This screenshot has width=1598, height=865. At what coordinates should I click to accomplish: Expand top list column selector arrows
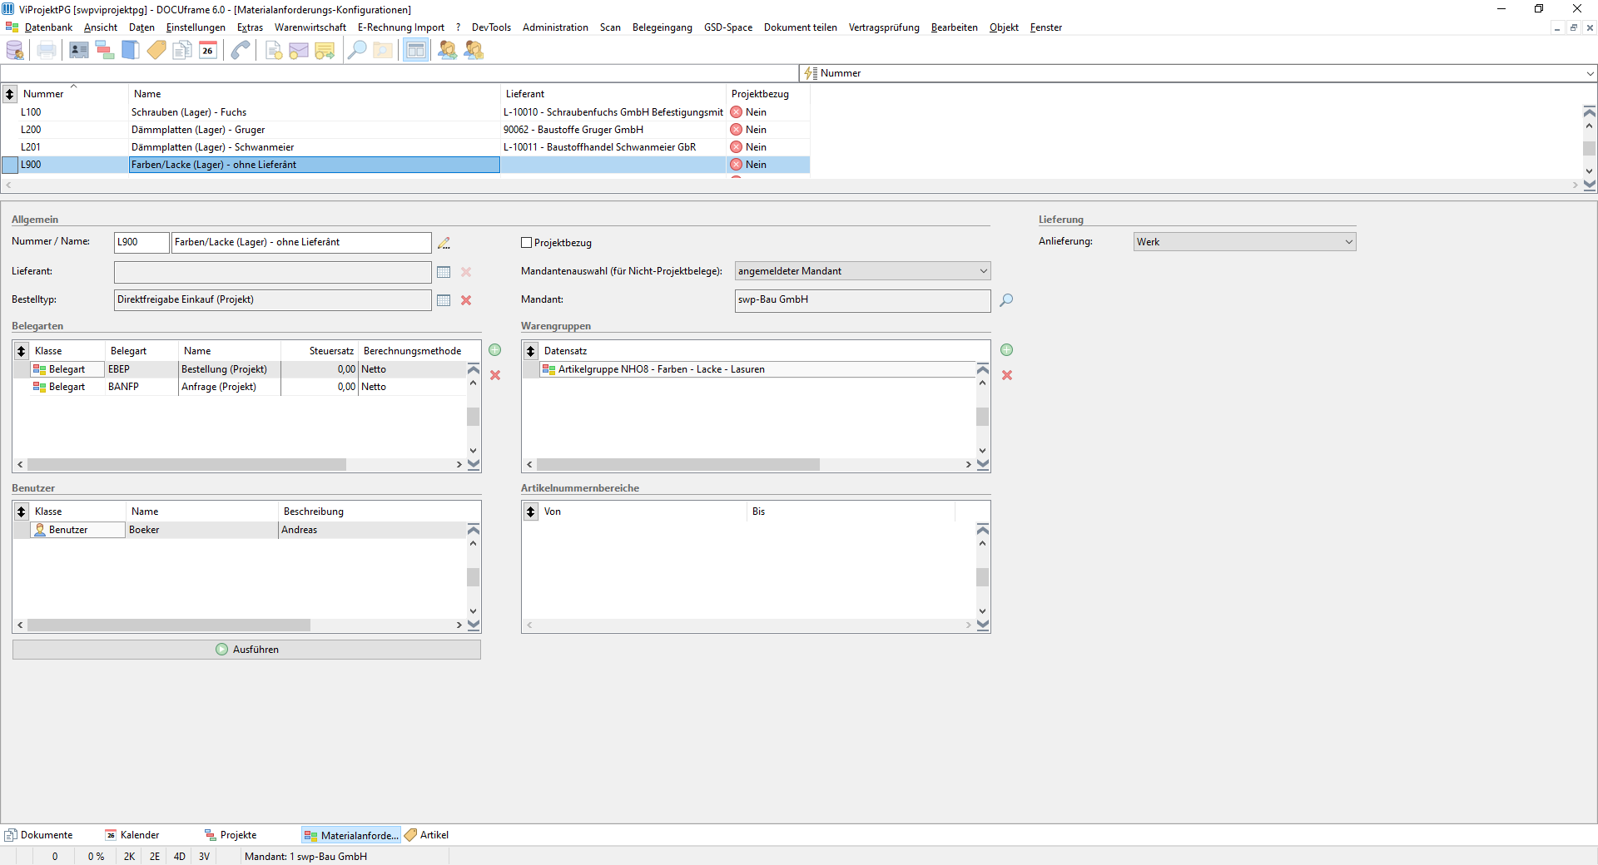tap(10, 94)
